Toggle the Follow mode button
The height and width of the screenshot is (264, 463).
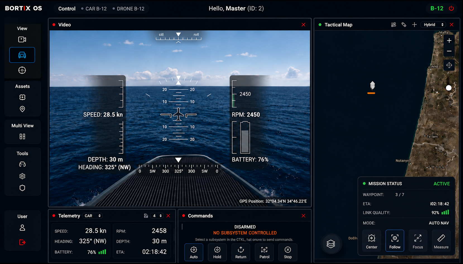(395, 241)
